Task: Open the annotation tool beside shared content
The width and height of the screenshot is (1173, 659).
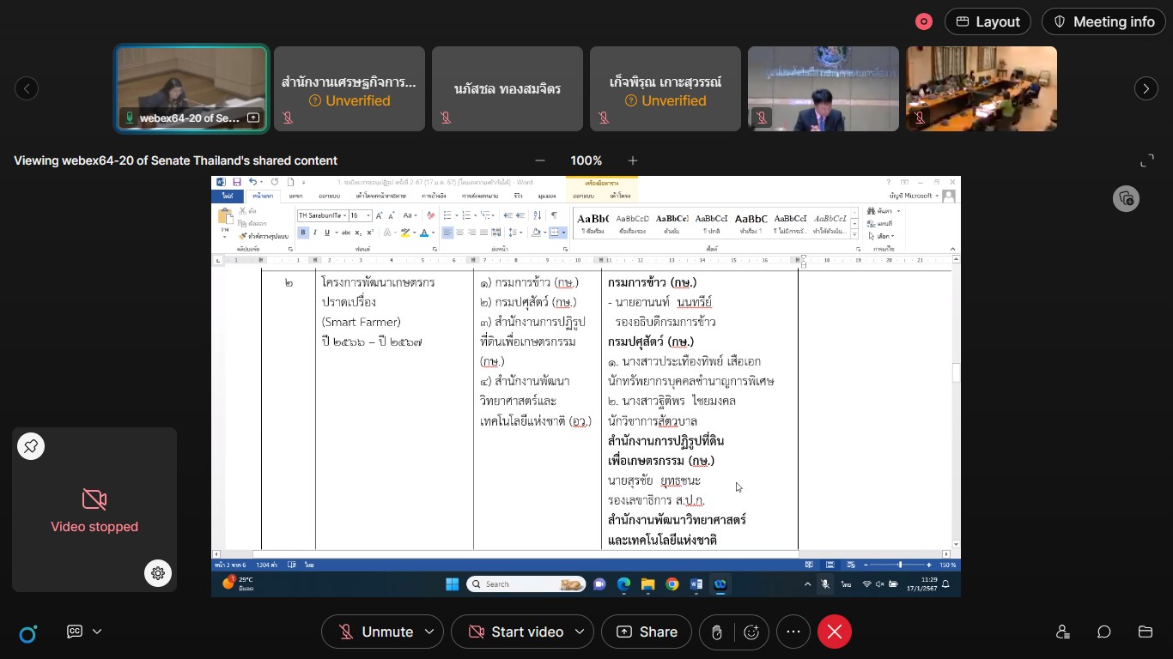Action: coord(1127,199)
